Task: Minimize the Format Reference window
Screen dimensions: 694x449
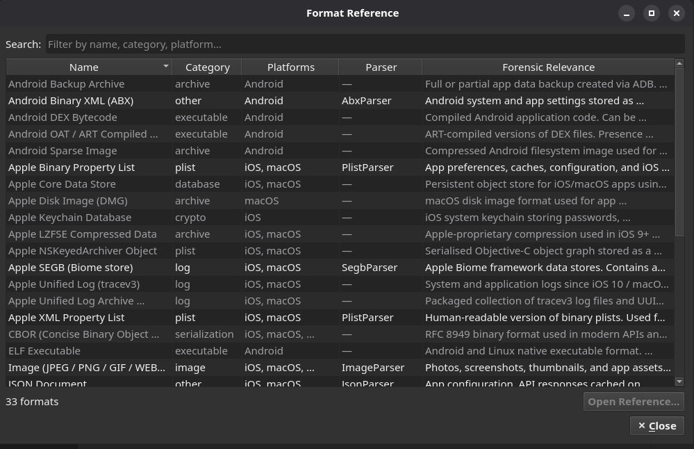Action: coord(627,13)
